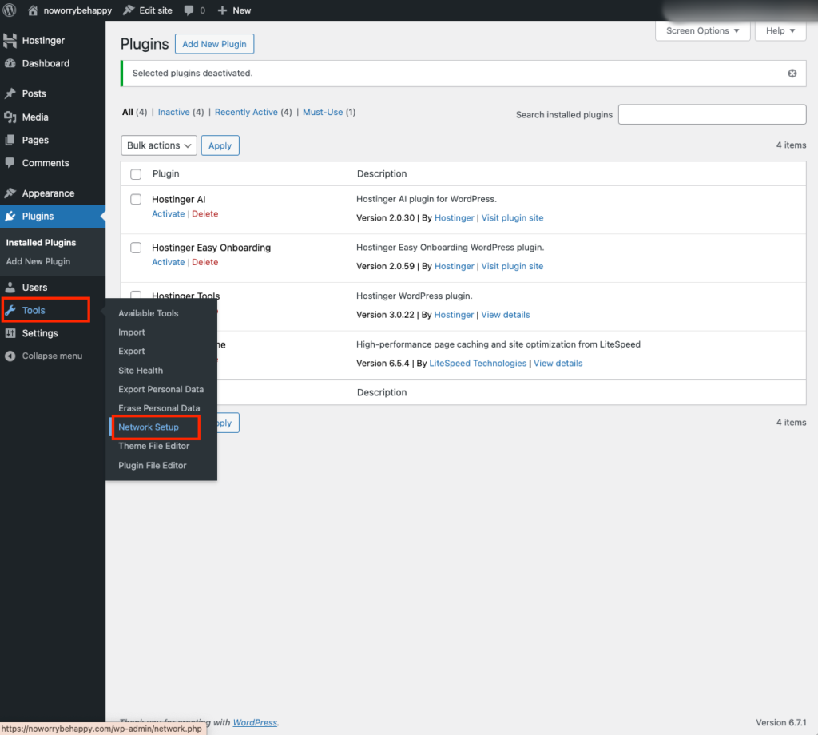Click the Edit site brush icon
Screen dimensions: 818x735
tap(129, 10)
